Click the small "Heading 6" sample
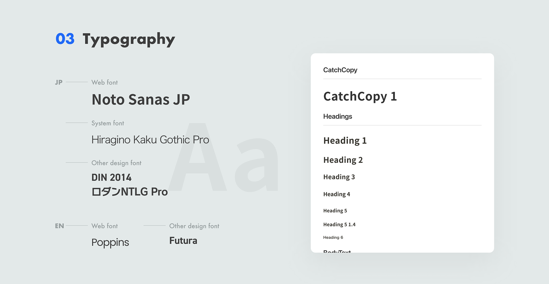549x284 pixels. click(333, 237)
